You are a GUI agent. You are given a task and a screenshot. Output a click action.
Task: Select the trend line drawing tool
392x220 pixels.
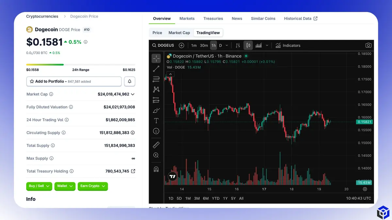(156, 68)
